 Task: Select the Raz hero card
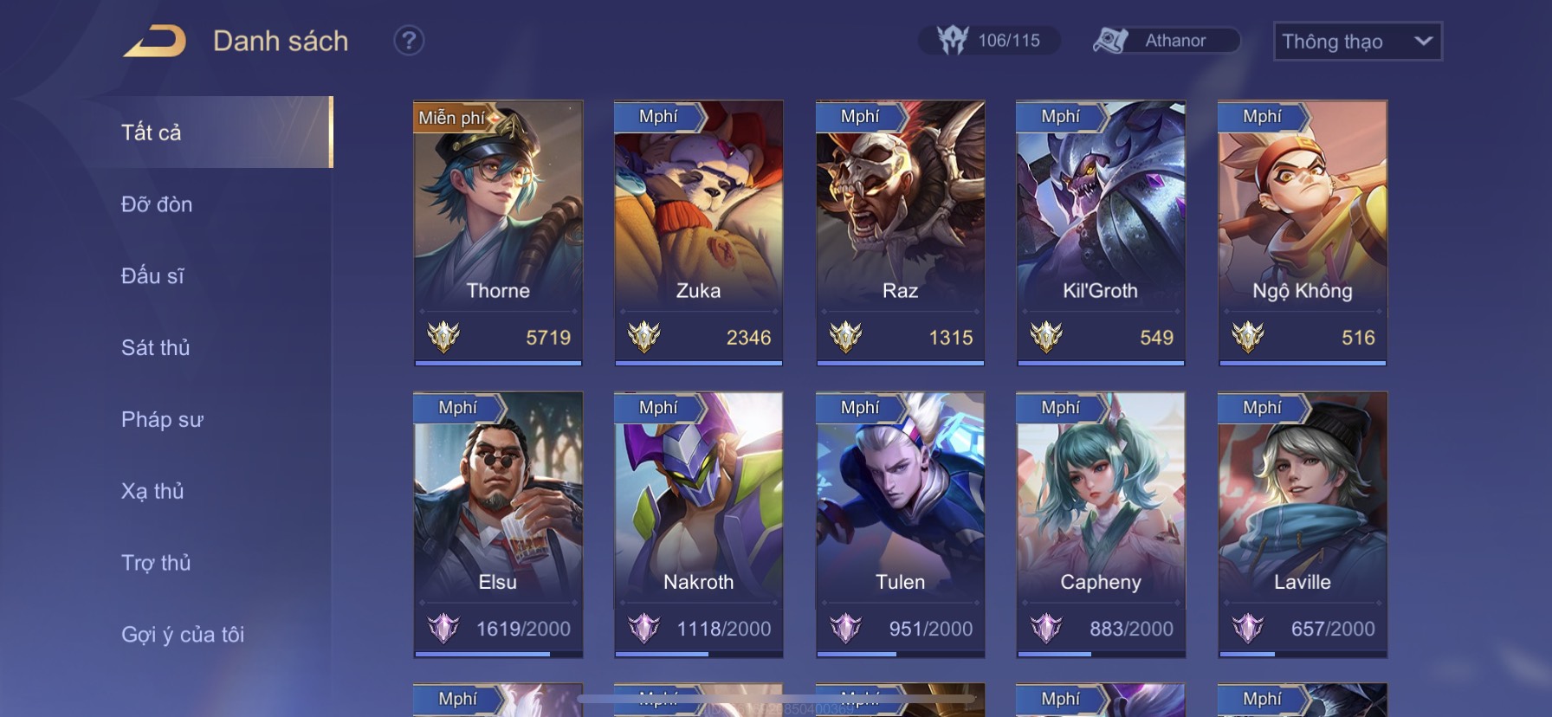[900, 232]
